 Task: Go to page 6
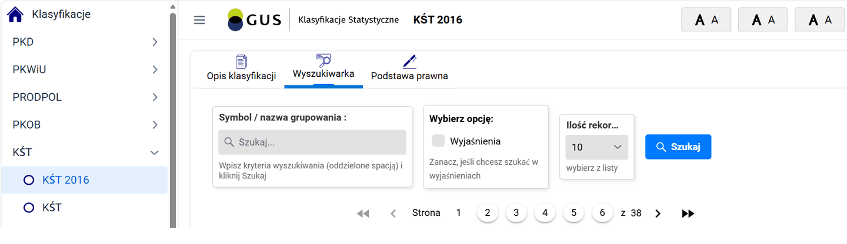point(602,213)
